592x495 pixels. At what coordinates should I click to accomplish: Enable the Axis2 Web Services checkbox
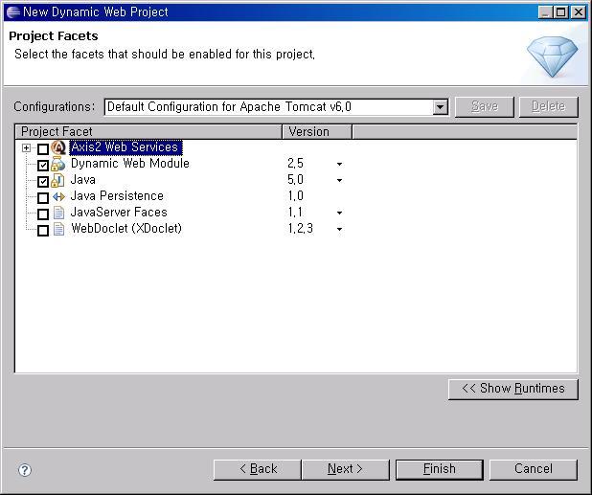43,149
